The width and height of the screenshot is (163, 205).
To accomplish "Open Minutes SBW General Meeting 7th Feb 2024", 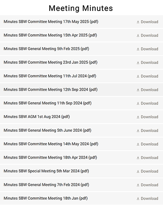I will (46, 185).
